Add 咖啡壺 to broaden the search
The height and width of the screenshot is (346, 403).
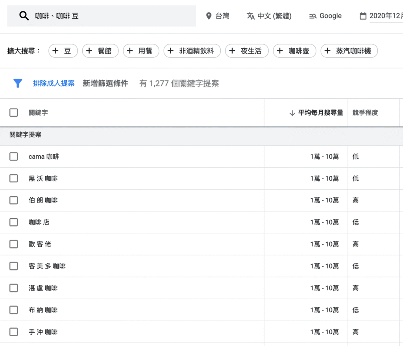click(x=294, y=51)
